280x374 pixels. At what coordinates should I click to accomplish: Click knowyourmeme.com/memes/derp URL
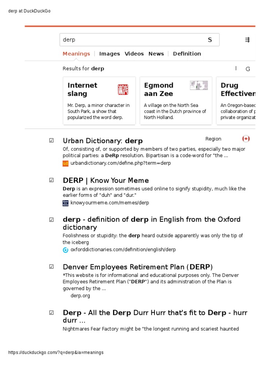pyautogui.click(x=110, y=203)
